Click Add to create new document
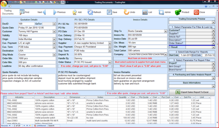The width and height of the screenshot is (219, 128). 77,12
